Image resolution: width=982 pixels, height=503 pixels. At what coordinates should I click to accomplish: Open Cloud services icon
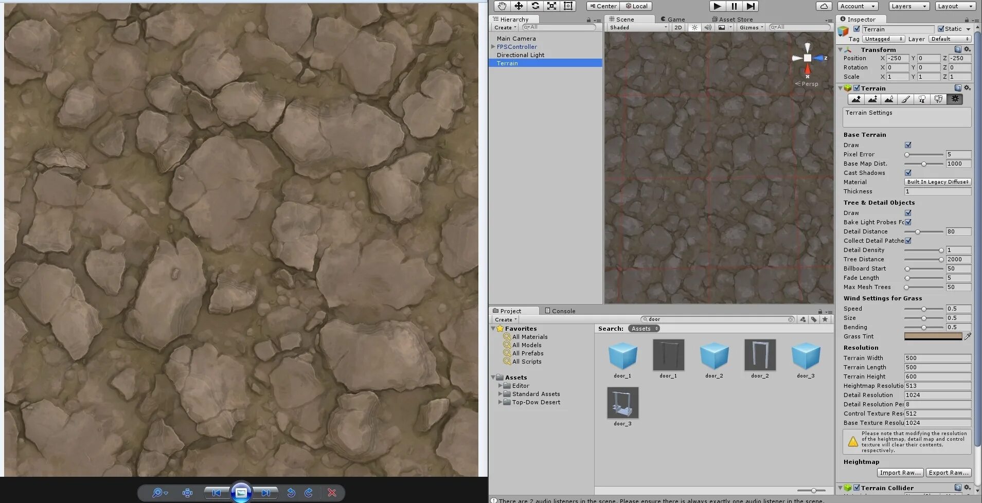pos(824,6)
